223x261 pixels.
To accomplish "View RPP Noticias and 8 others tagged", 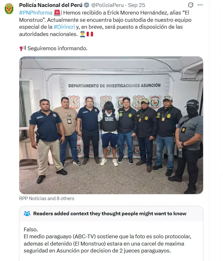I will pyautogui.click(x=46, y=199).
